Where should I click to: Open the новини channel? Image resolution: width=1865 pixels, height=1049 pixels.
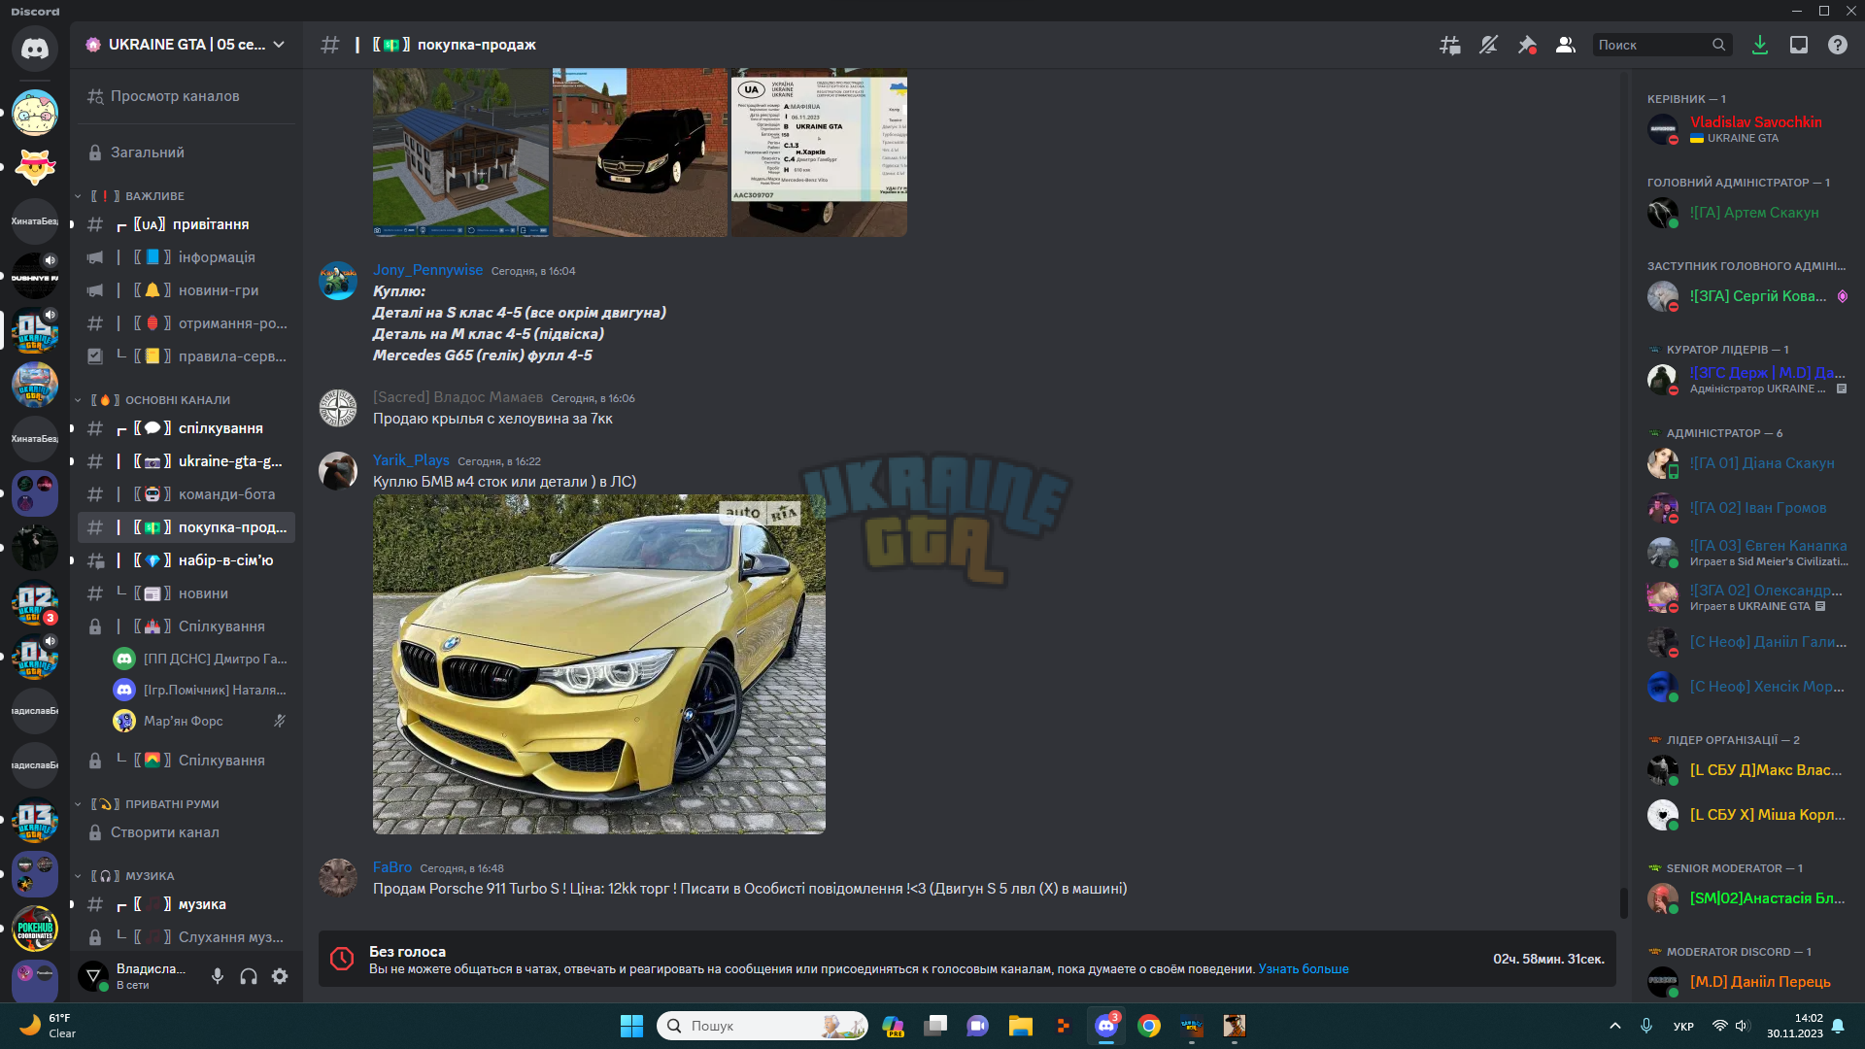point(186,593)
